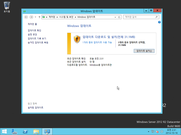Screen dimensions: 181x135
Task: Click the back navigation arrow
Action: (26, 17)
